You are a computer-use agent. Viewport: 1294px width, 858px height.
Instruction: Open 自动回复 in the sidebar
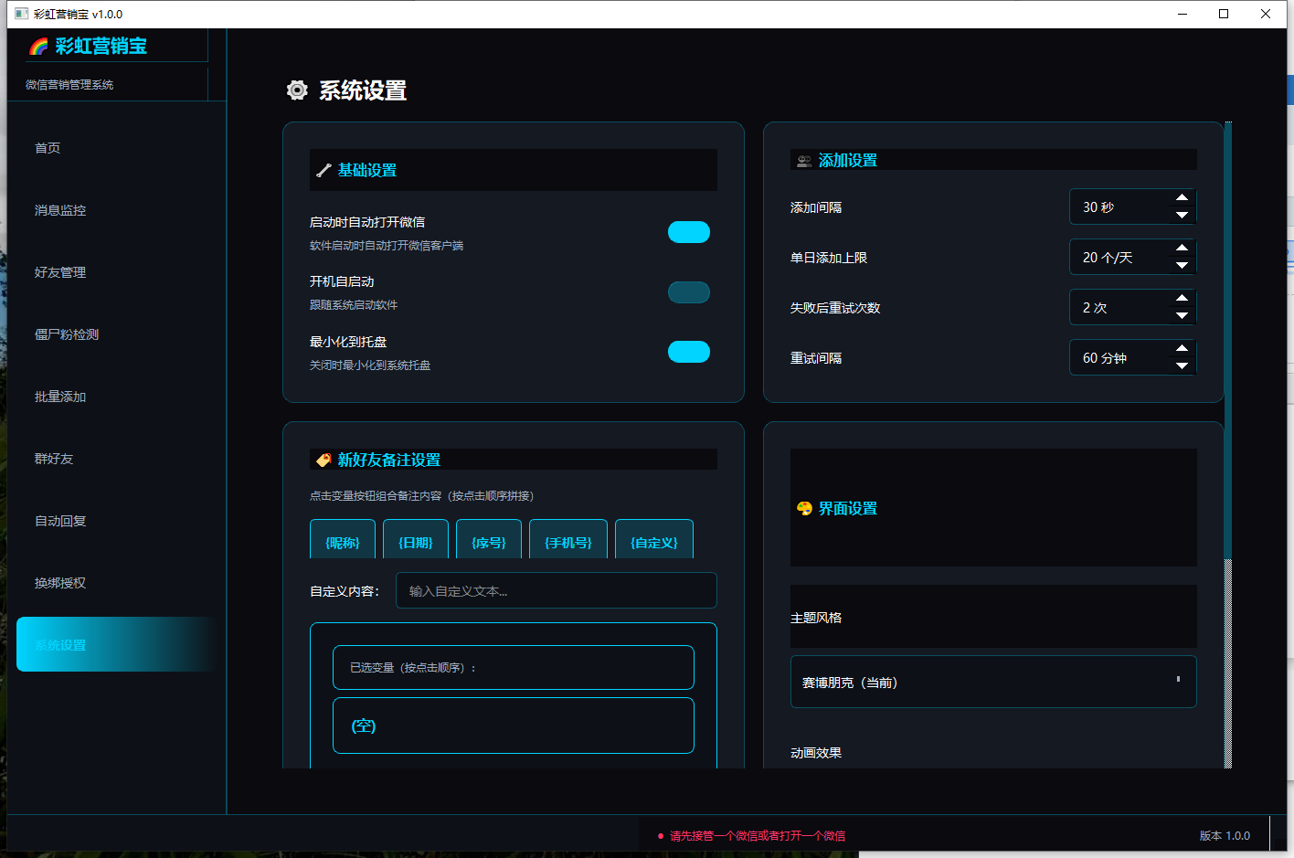pyautogui.click(x=116, y=521)
